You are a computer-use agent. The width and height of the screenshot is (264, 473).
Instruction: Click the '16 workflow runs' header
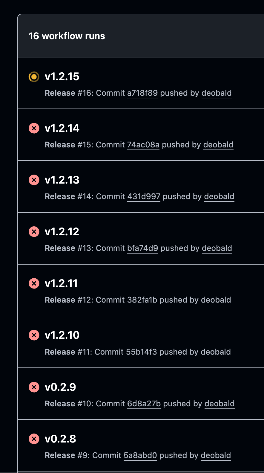[x=67, y=36]
